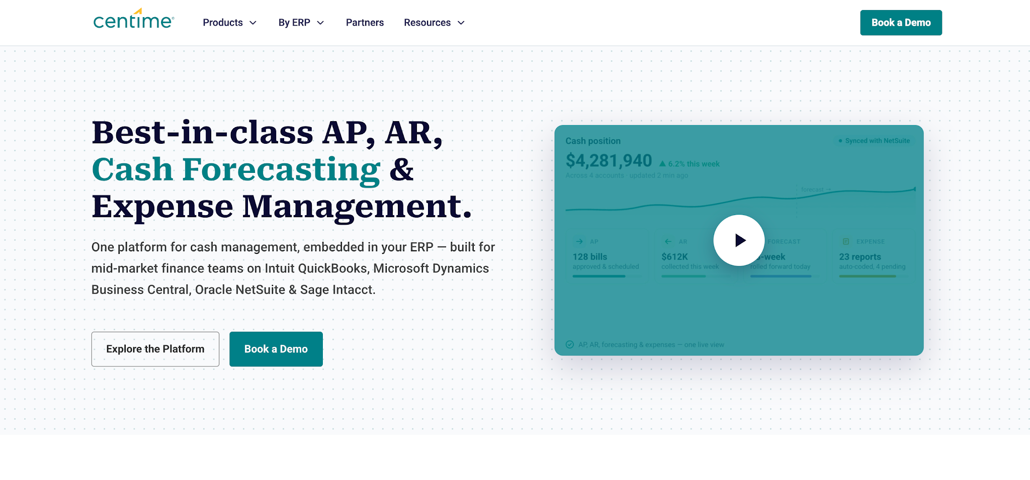
Task: Expand the Products dropdown chevron
Action: click(253, 23)
